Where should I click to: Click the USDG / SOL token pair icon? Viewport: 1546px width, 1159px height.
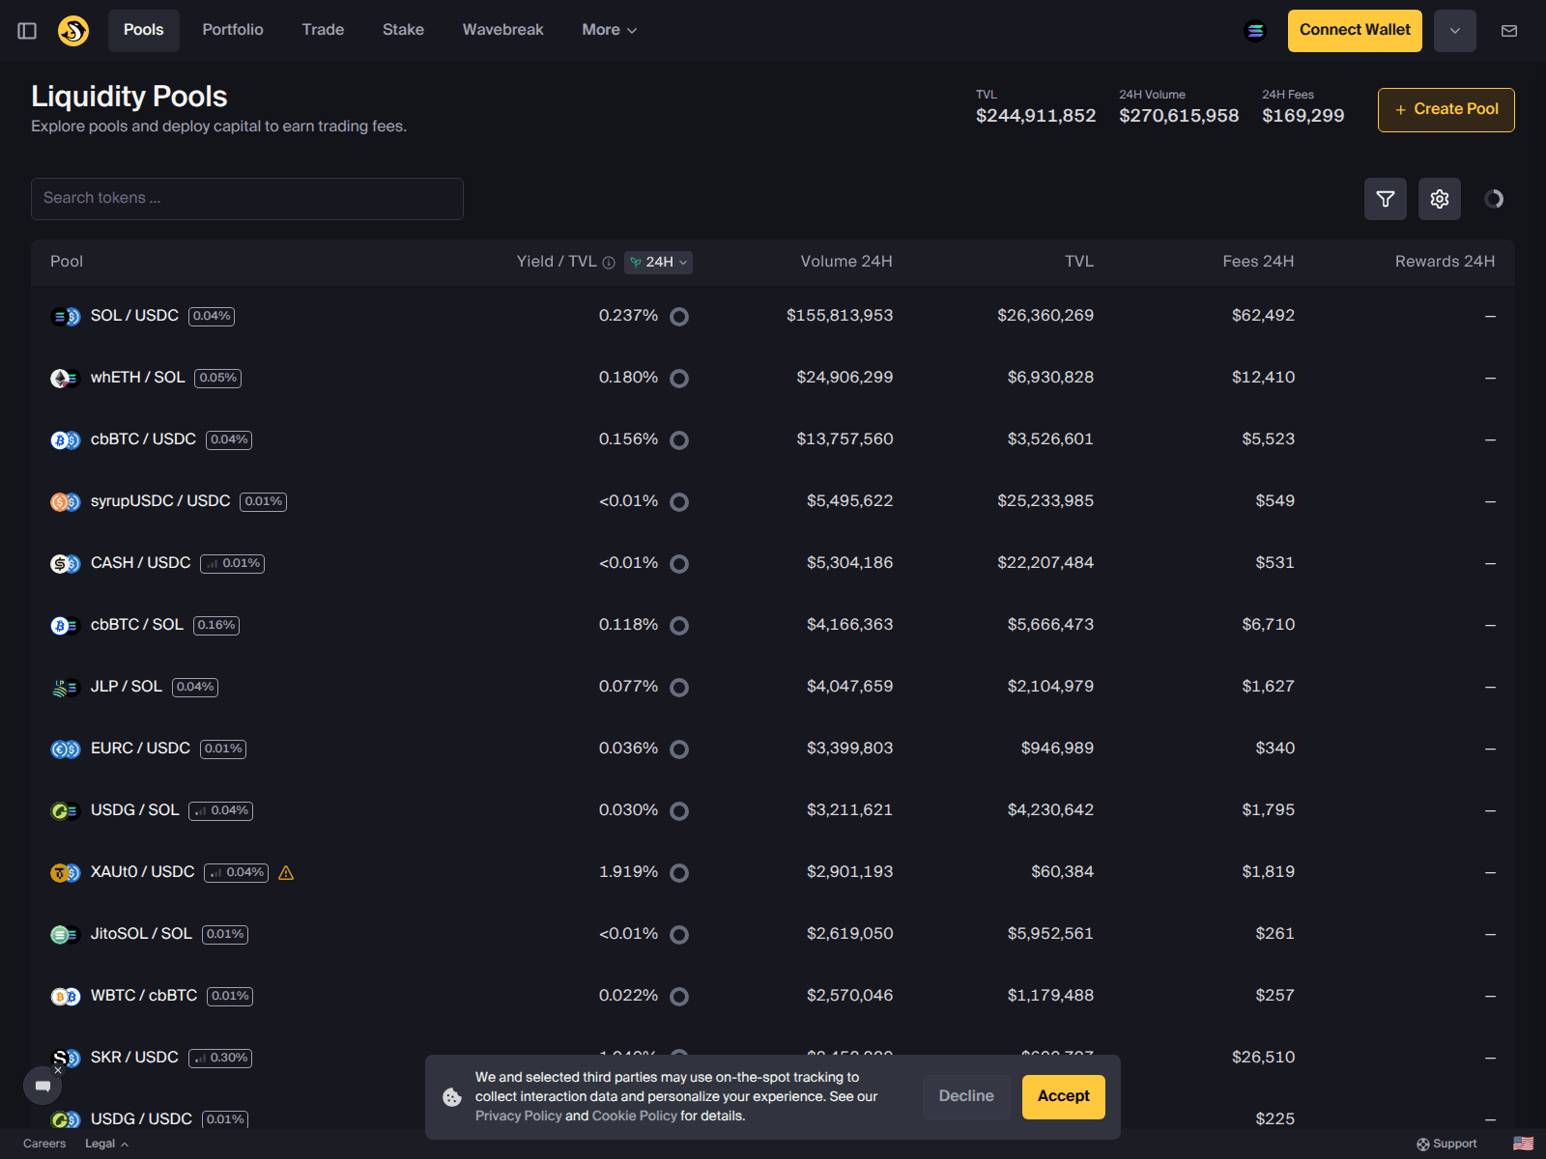(x=65, y=811)
